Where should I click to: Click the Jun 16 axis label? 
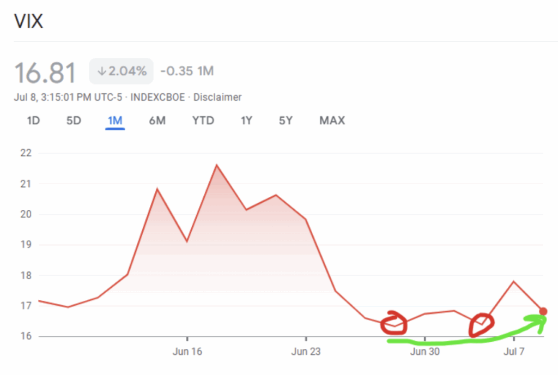coord(187,352)
